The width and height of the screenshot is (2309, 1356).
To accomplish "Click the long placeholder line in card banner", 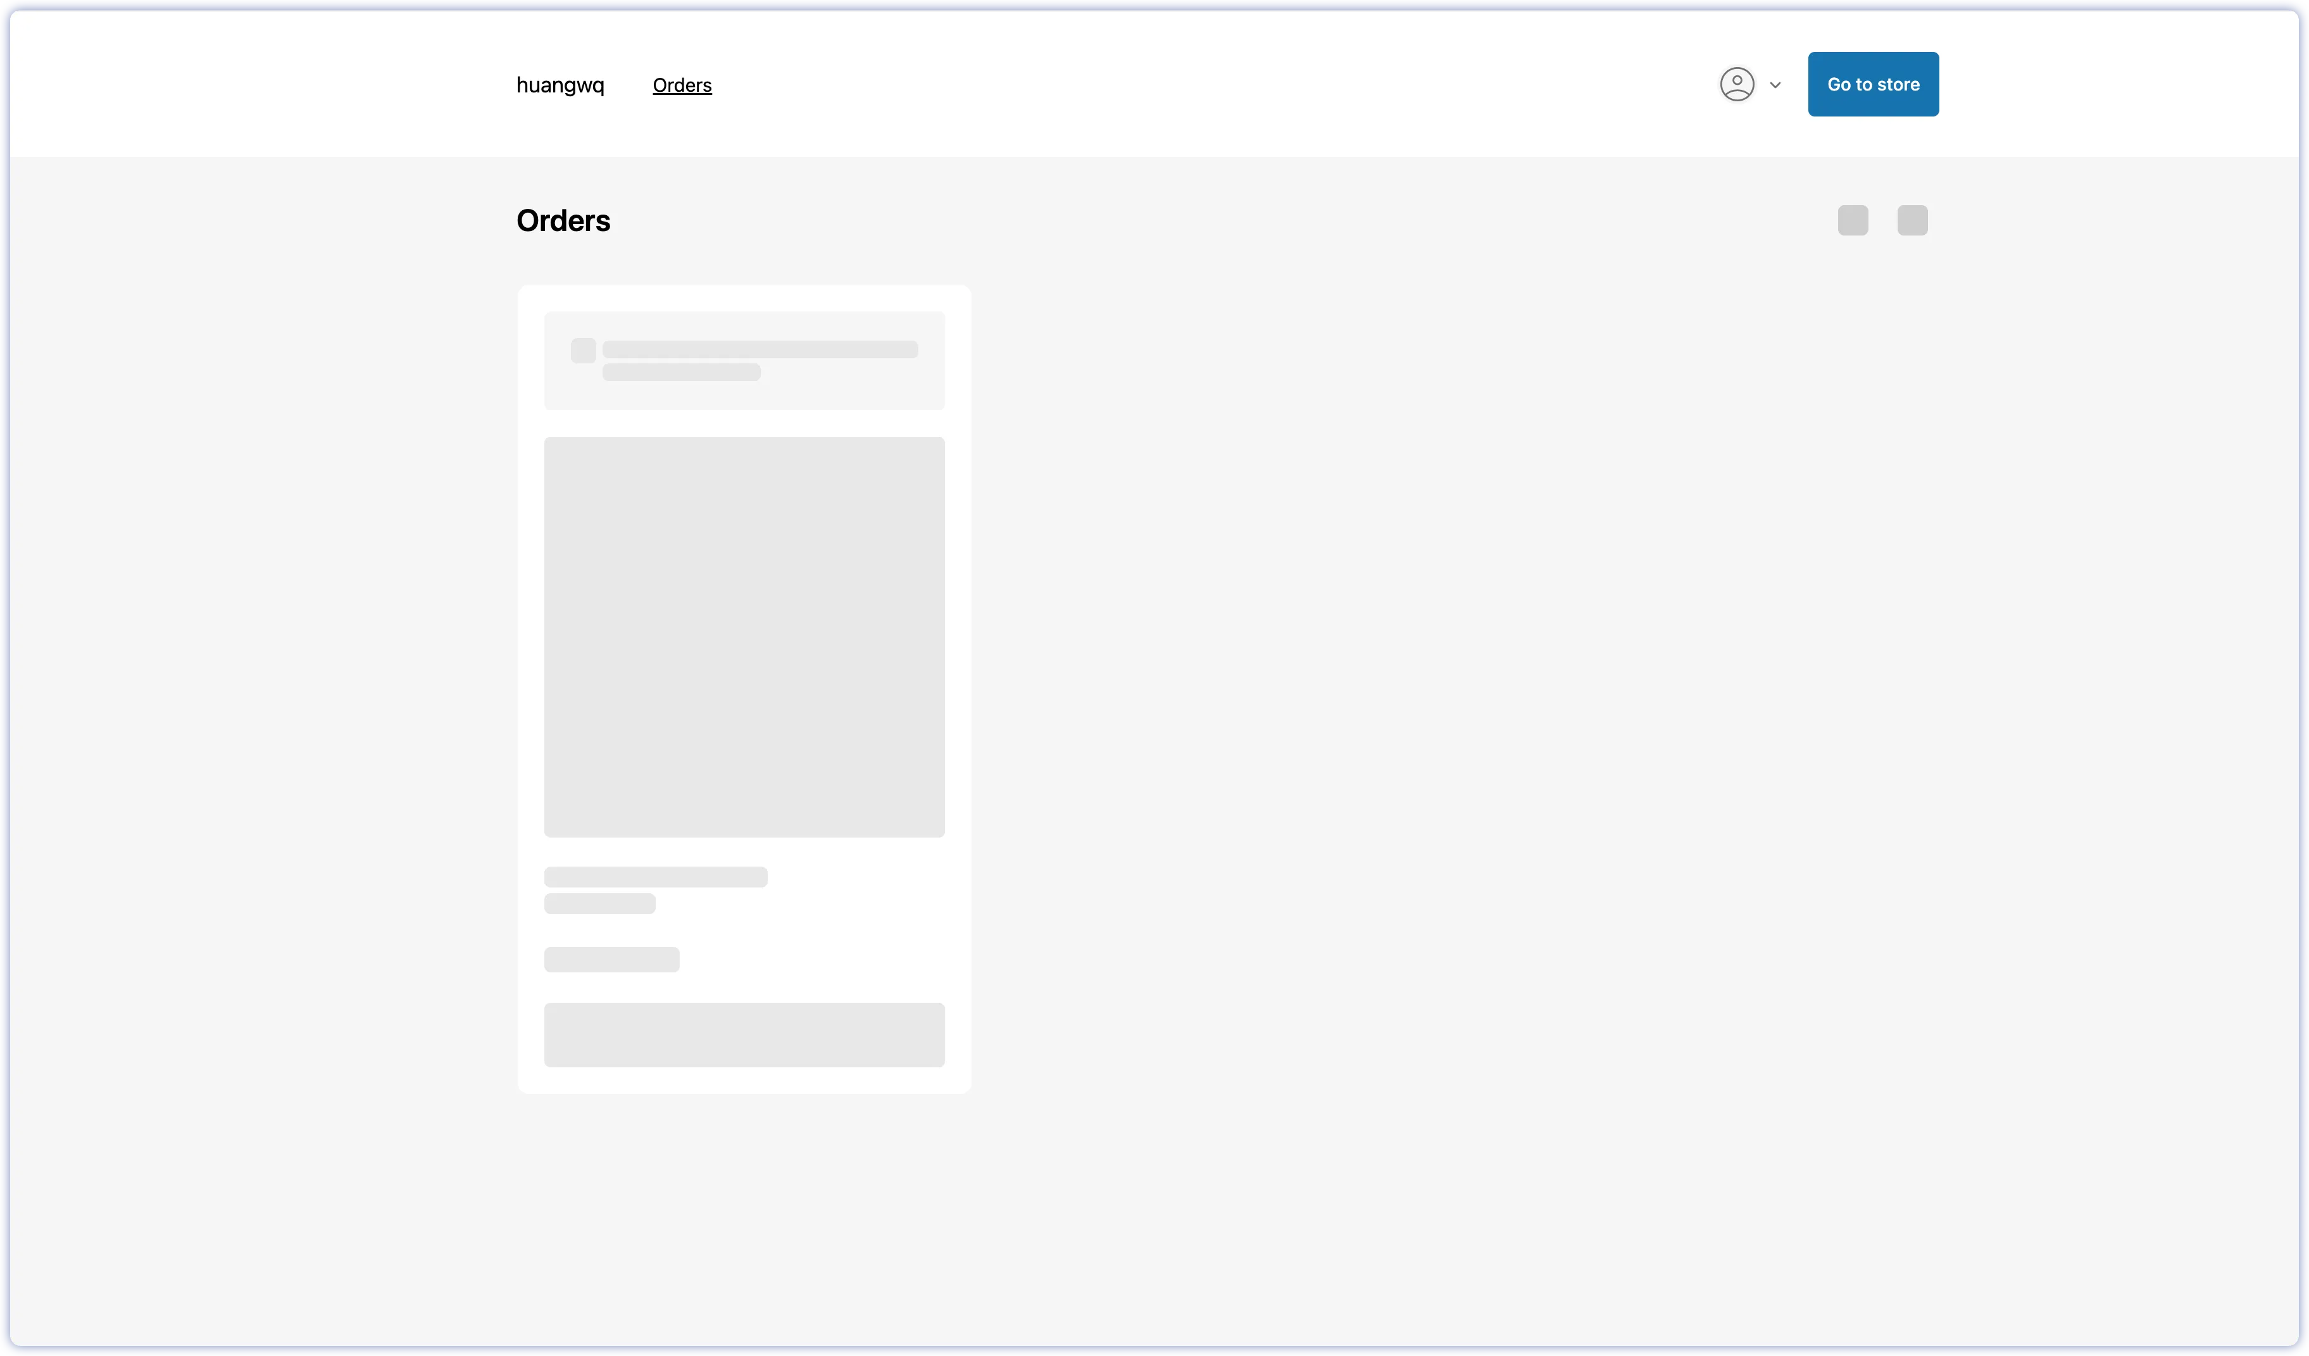I will [x=760, y=349].
